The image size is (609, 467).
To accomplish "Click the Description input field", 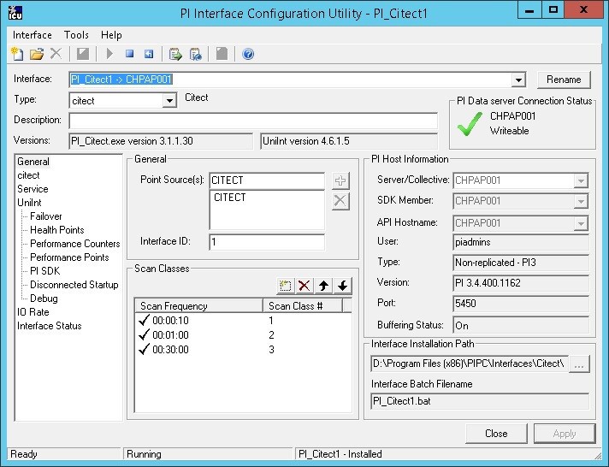I will pyautogui.click(x=253, y=121).
